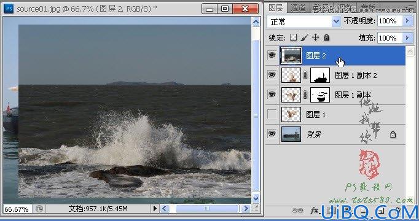Click the 背景 layer lock icon
The height and width of the screenshot is (221, 419).
click(x=393, y=134)
